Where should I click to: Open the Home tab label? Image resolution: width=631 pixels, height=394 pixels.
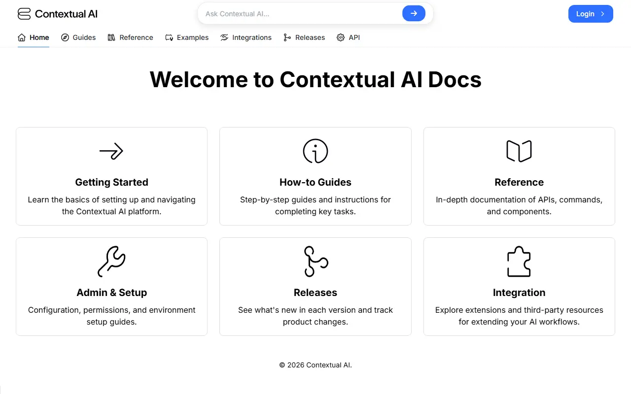coord(39,37)
